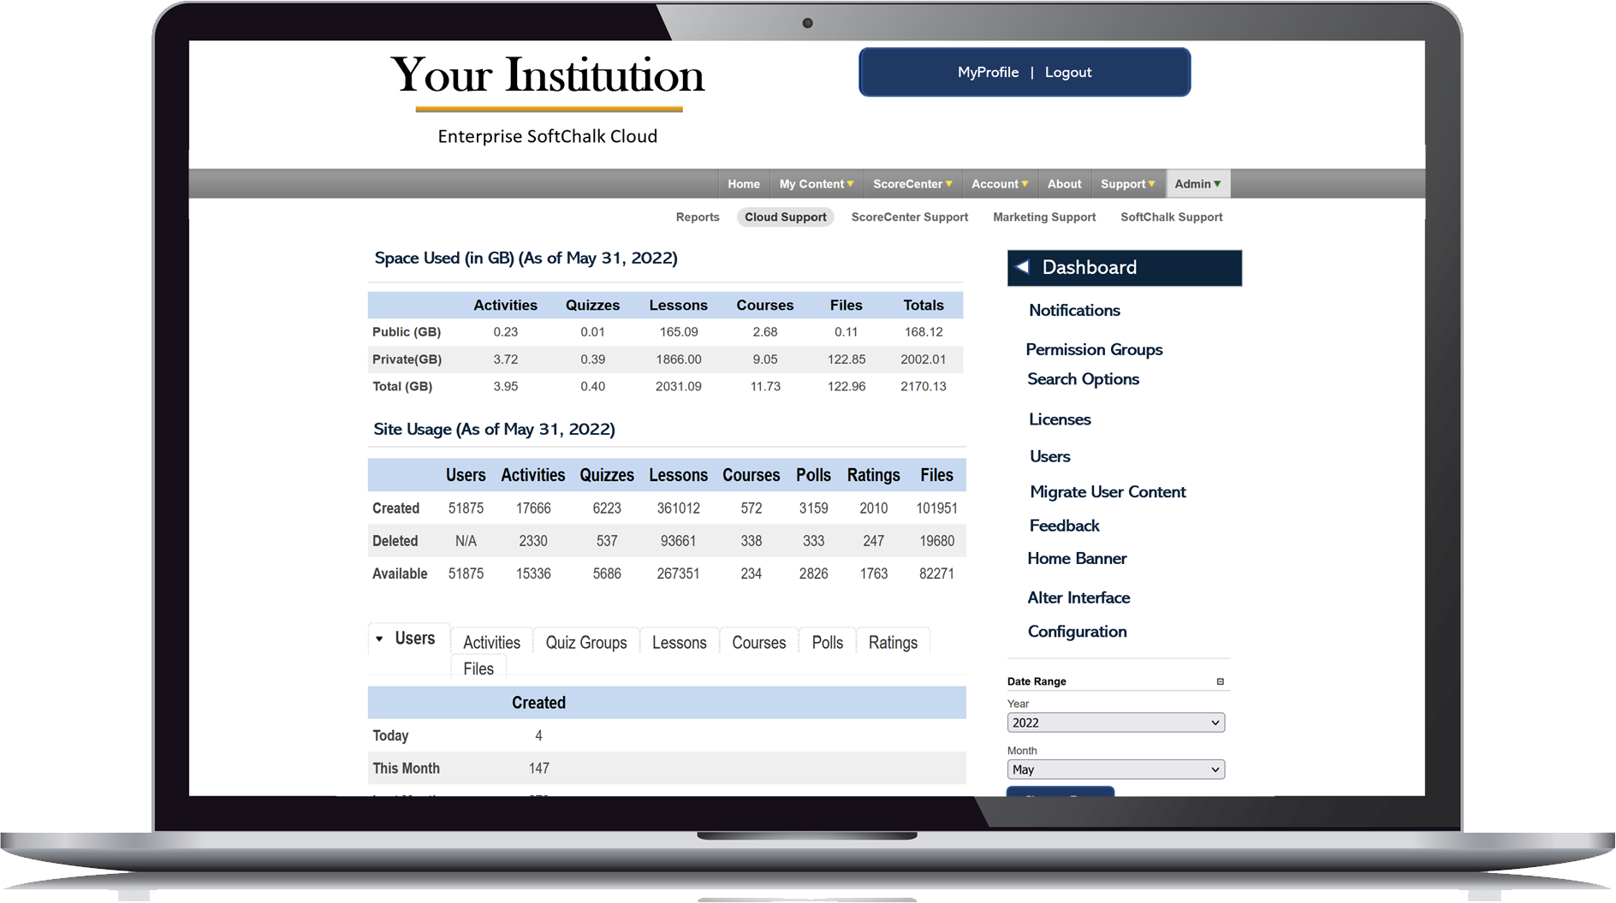The height and width of the screenshot is (903, 1616).
Task: Select the Ratings tab
Action: 893,642
